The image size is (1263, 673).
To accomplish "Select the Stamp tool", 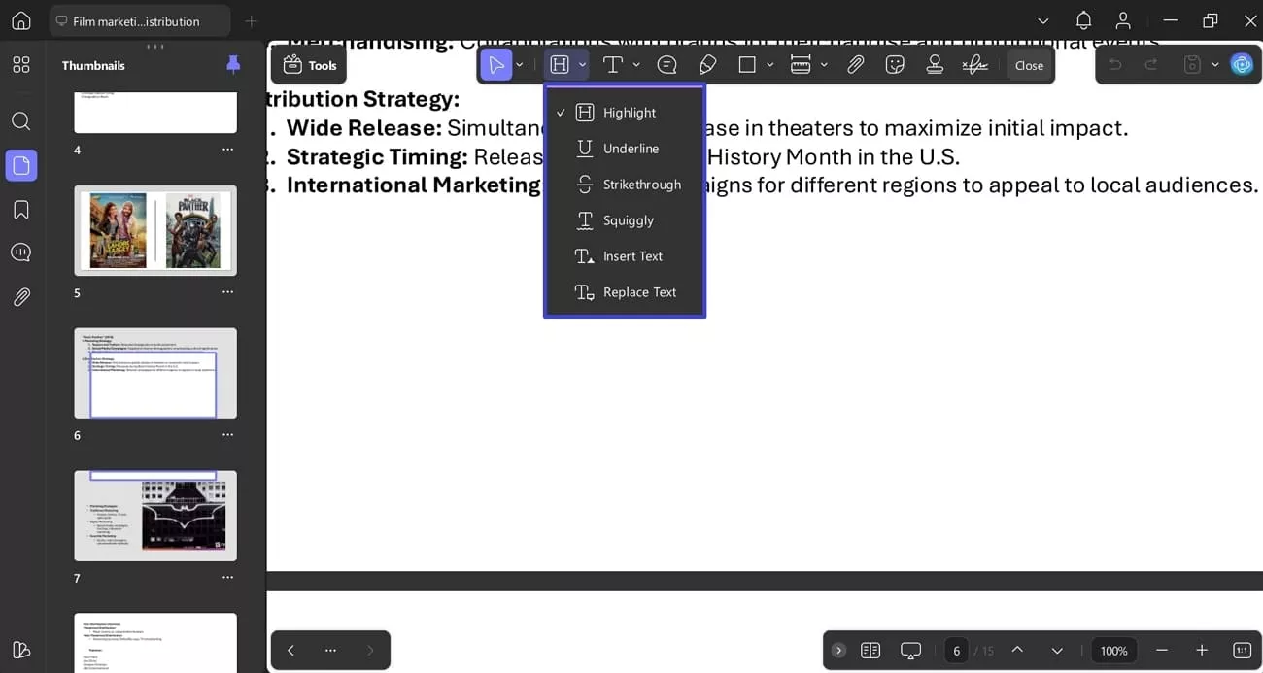I will coord(934,64).
